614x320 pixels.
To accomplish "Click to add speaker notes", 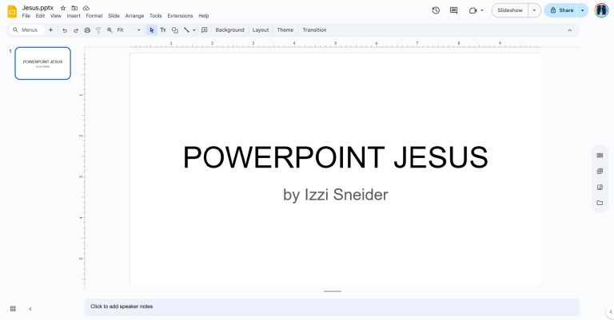I will pos(332,306).
